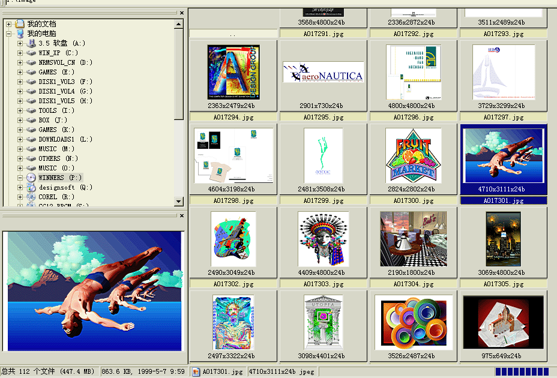Click the COREL (R:) CD drive icon
This screenshot has height=378, width=557.
(x=31, y=197)
